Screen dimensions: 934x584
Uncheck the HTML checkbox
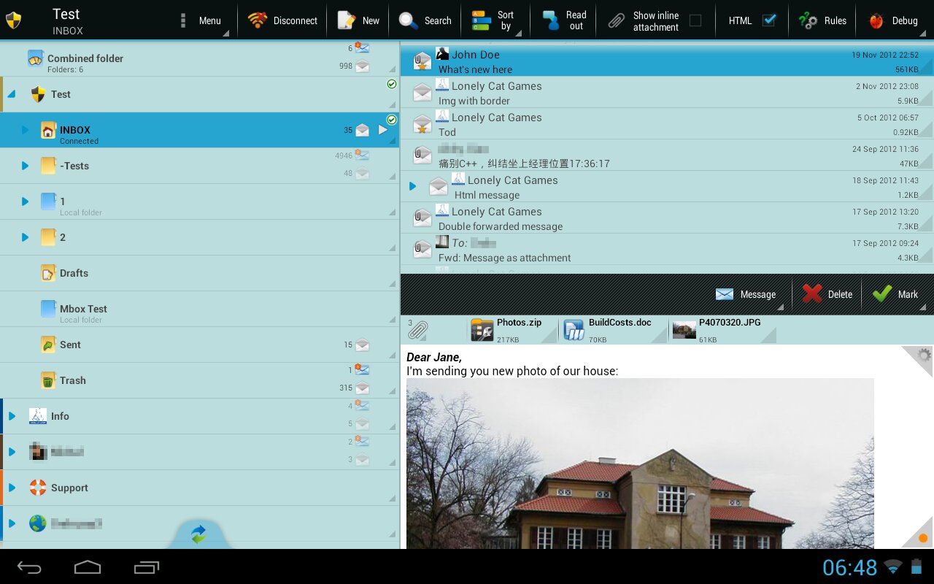point(769,20)
